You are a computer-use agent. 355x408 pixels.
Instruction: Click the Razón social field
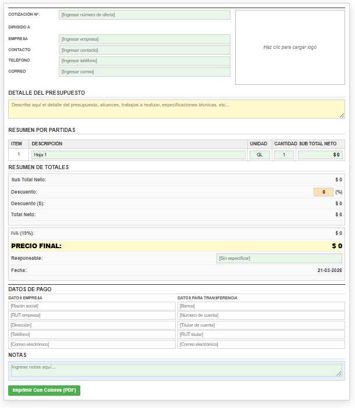pyautogui.click(x=92, y=306)
